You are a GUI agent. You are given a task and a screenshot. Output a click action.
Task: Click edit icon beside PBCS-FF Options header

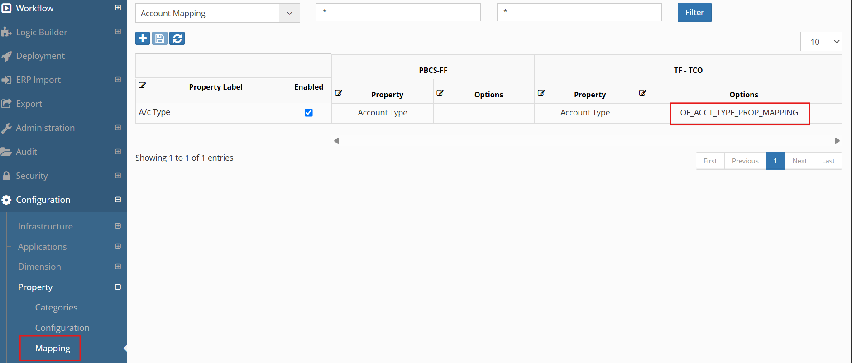pos(440,93)
